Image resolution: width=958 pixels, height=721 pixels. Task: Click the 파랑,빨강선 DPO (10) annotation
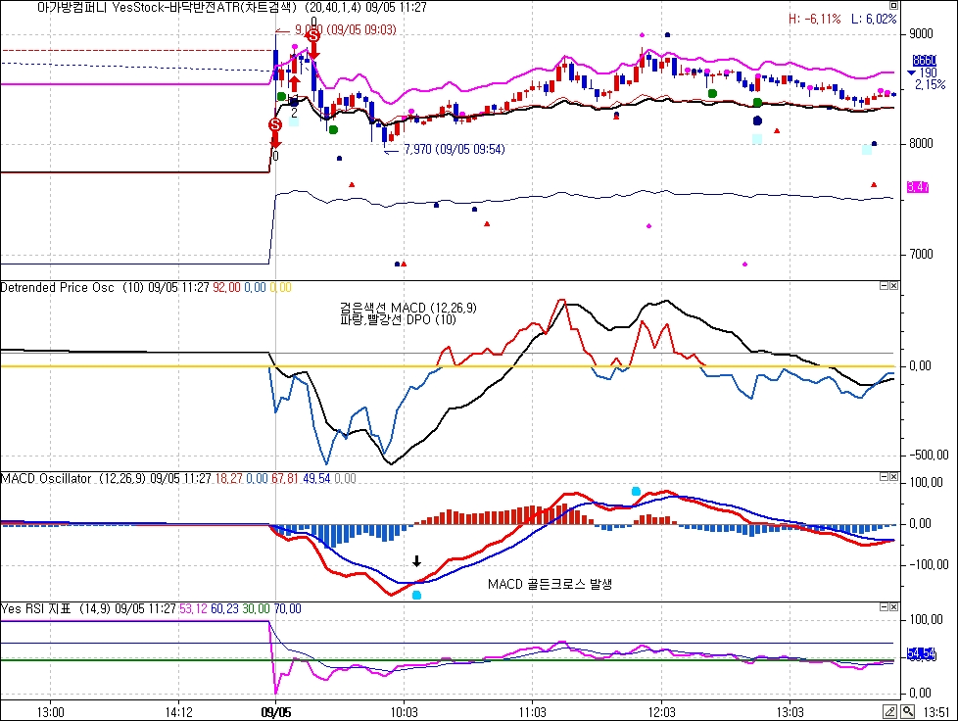point(398,319)
